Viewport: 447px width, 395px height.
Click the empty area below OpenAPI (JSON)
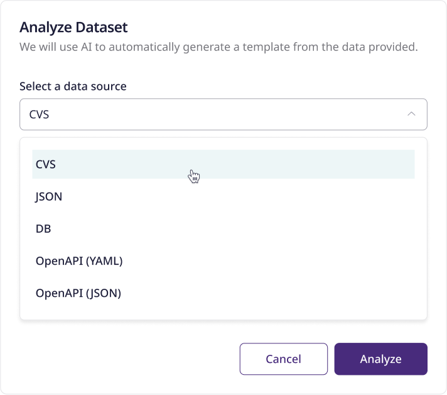(223, 313)
